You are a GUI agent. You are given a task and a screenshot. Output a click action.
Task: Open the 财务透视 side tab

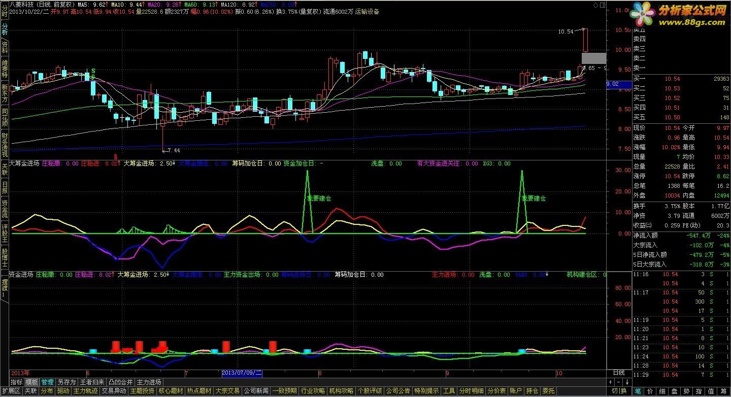click(5, 145)
